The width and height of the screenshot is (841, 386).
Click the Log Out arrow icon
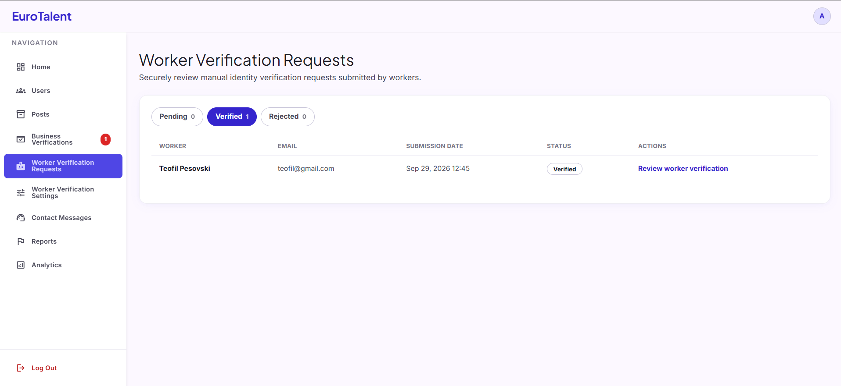pos(21,368)
